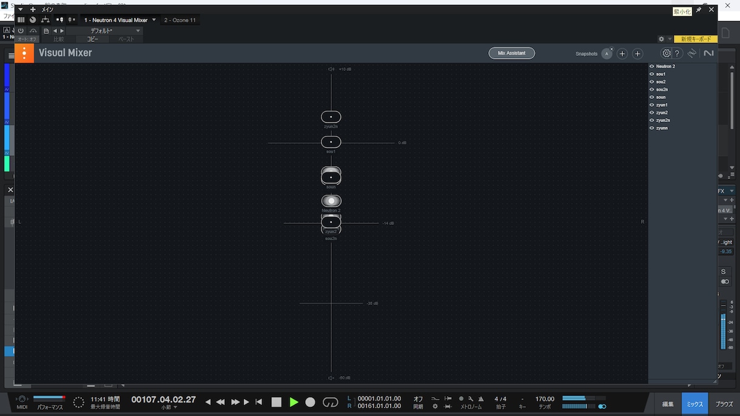740x416 pixels.
Task: Hide the zyun1 track
Action: [652, 105]
